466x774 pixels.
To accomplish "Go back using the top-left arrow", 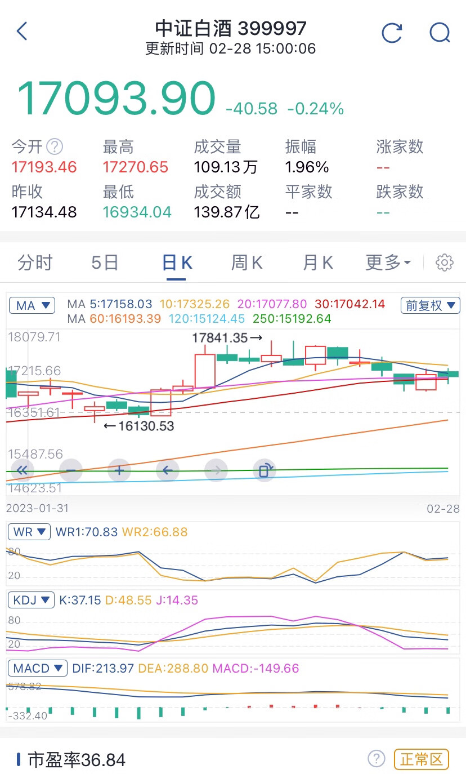I will tap(22, 32).
